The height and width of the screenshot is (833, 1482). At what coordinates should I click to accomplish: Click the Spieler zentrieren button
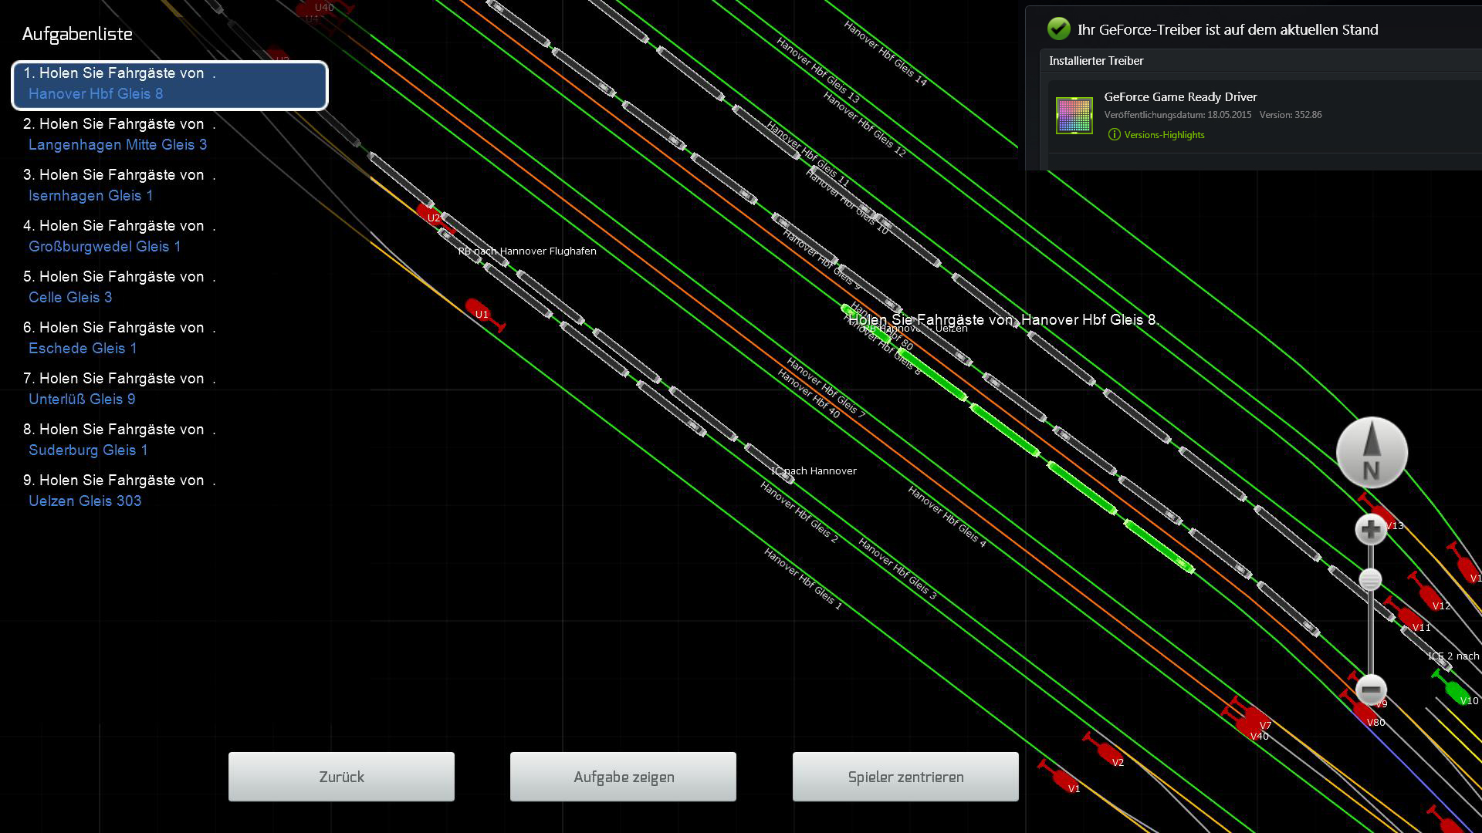pos(905,777)
